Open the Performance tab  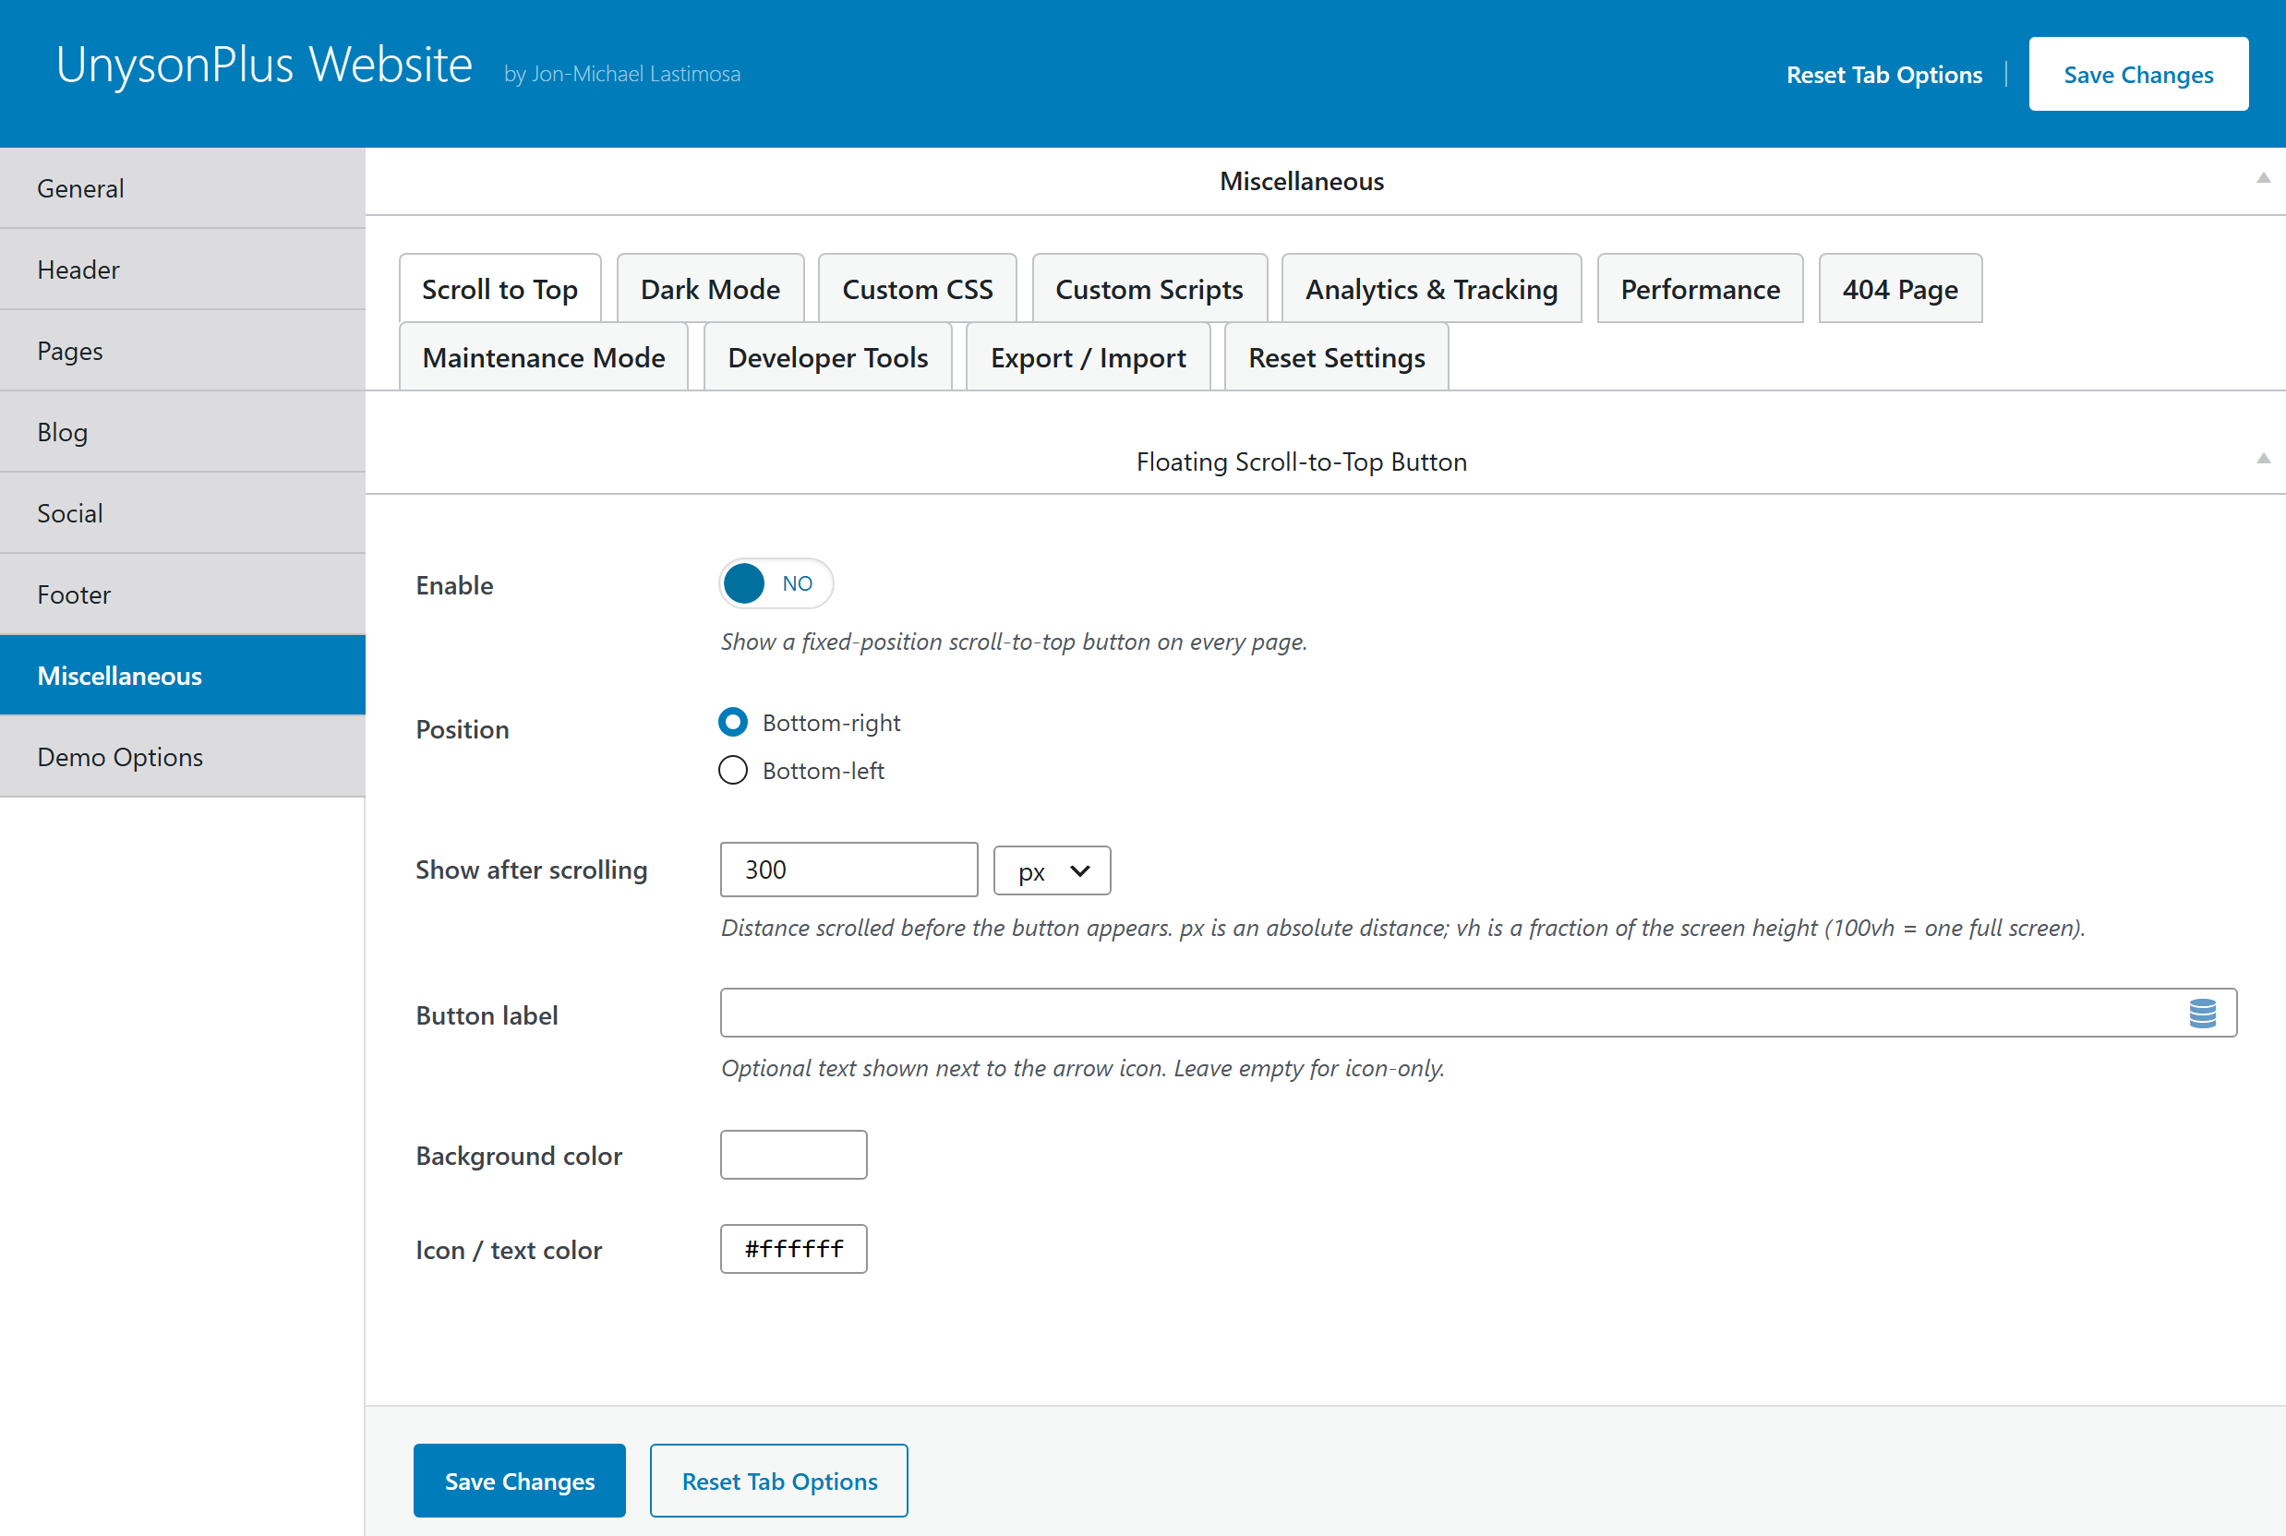1700,289
